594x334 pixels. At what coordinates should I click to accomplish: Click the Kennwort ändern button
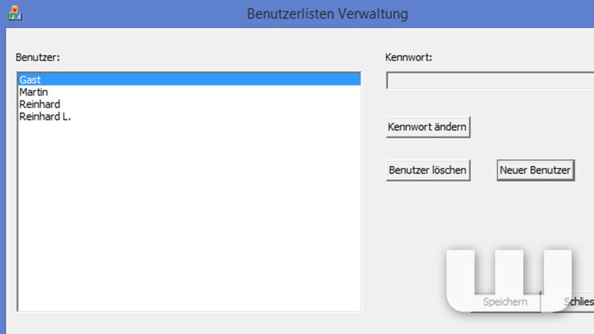pos(428,127)
